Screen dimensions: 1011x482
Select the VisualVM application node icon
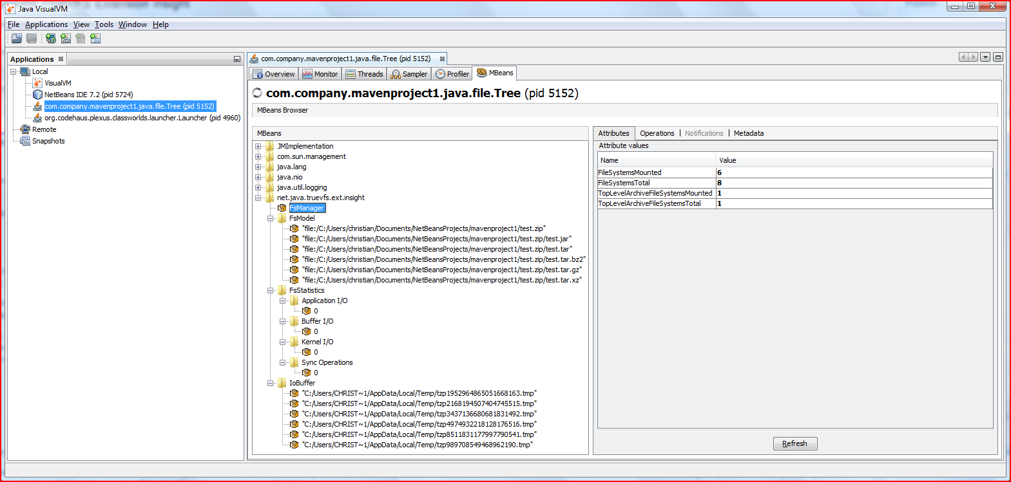point(37,83)
